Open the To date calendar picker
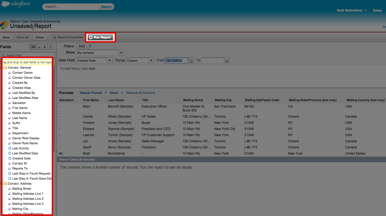Screen dimensions: 386x216 point(227,61)
